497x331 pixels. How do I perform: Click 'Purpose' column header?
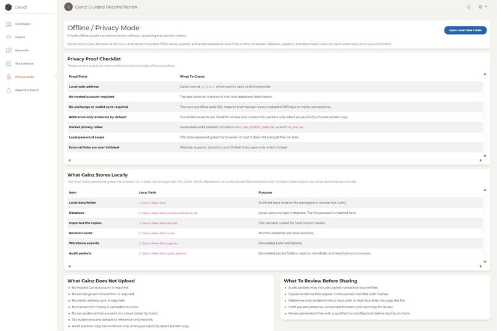coord(265,192)
